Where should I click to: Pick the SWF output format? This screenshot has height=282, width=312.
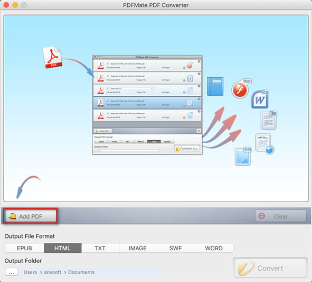pos(176,248)
